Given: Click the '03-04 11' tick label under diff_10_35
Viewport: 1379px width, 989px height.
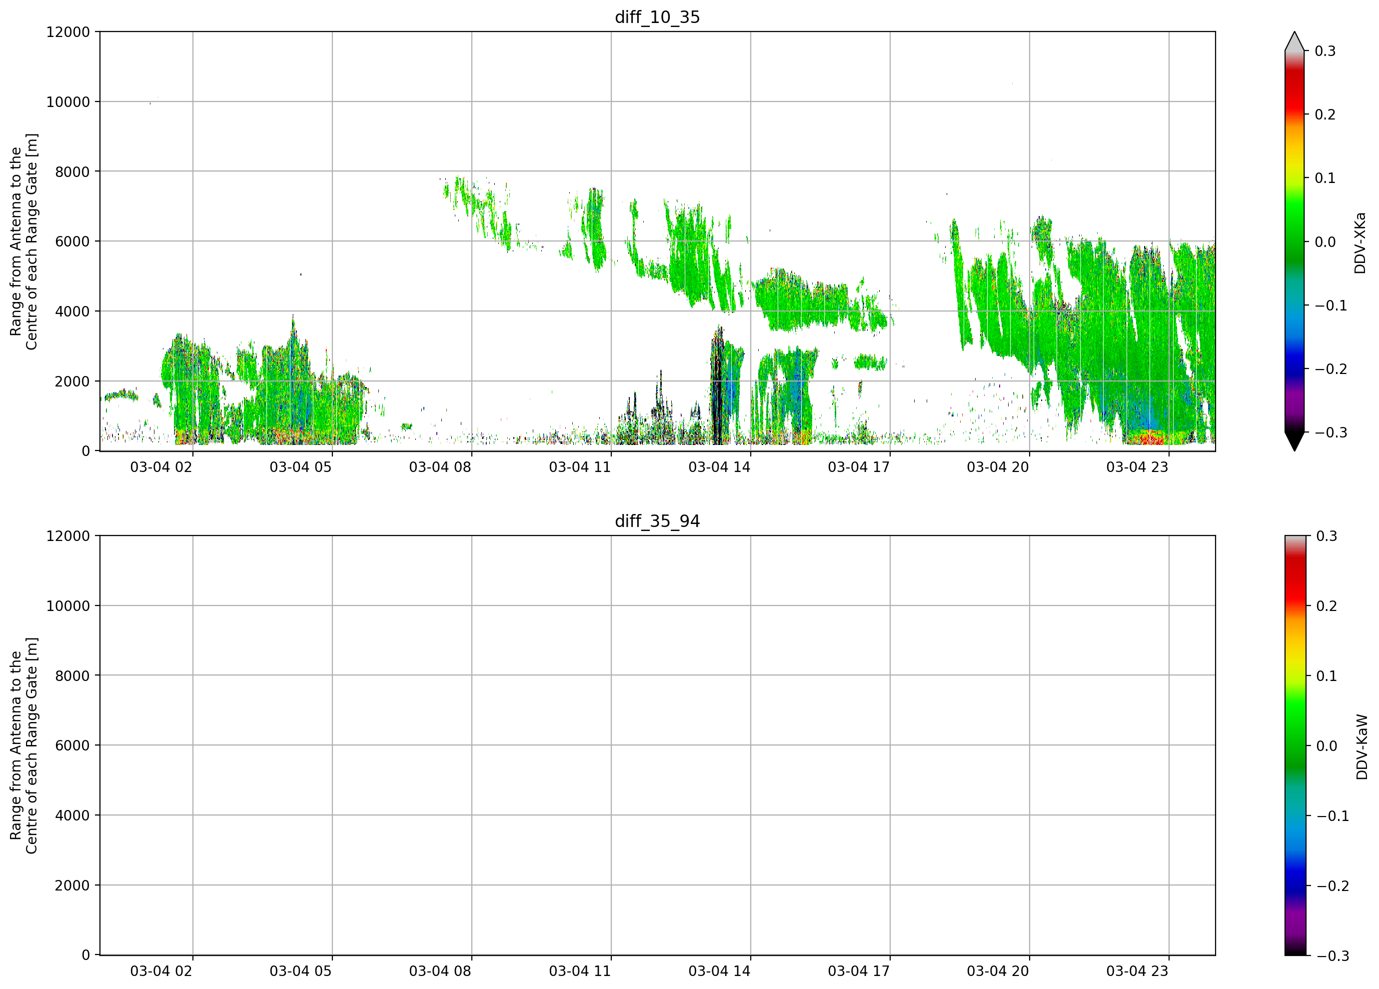Looking at the screenshot, I should coord(579,467).
